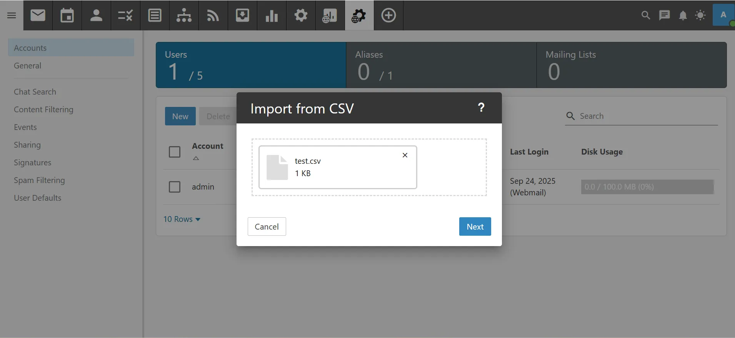
Task: Click the Next button in import dialog
Action: (475, 226)
